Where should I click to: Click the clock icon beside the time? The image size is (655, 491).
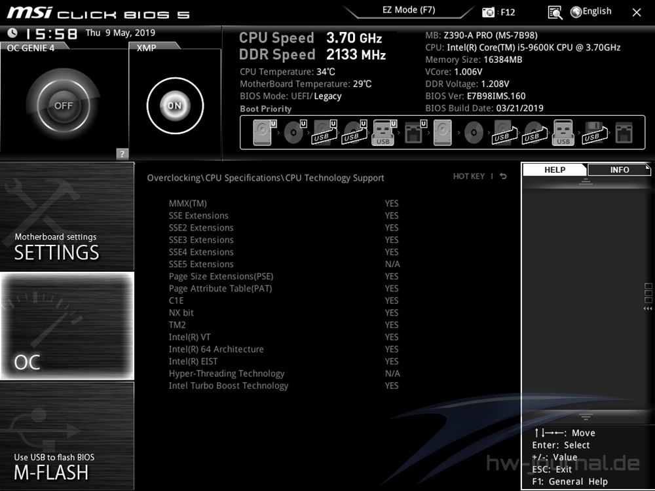12,33
